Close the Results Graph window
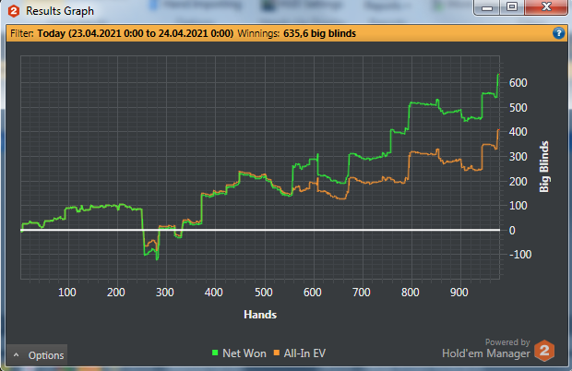 [x=546, y=7]
